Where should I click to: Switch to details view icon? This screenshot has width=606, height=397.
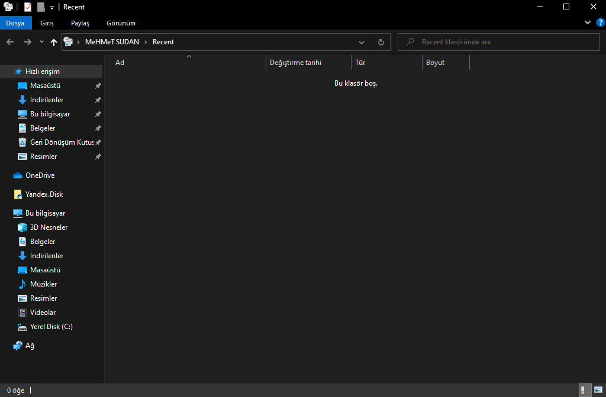click(x=585, y=390)
